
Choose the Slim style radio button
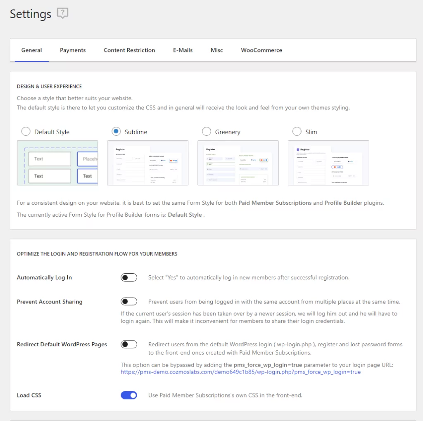297,132
